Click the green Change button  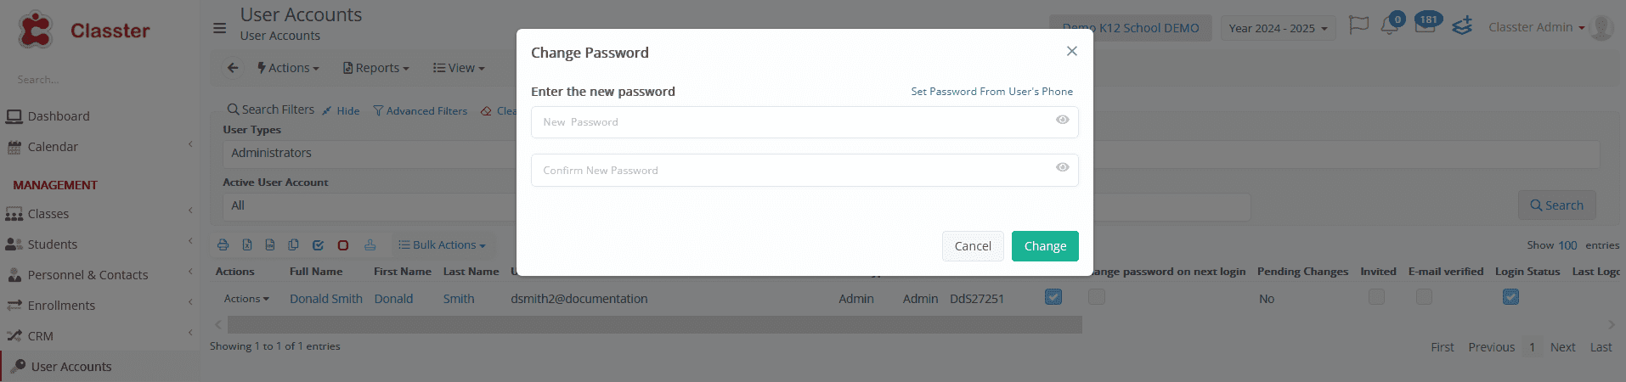point(1045,246)
